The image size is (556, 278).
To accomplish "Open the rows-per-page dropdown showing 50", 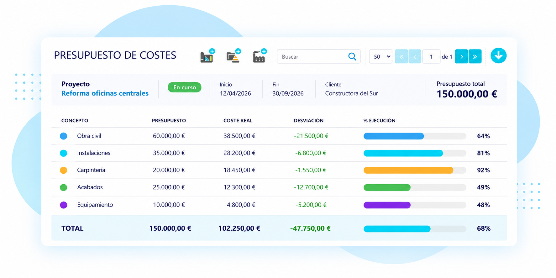I will tap(380, 57).
